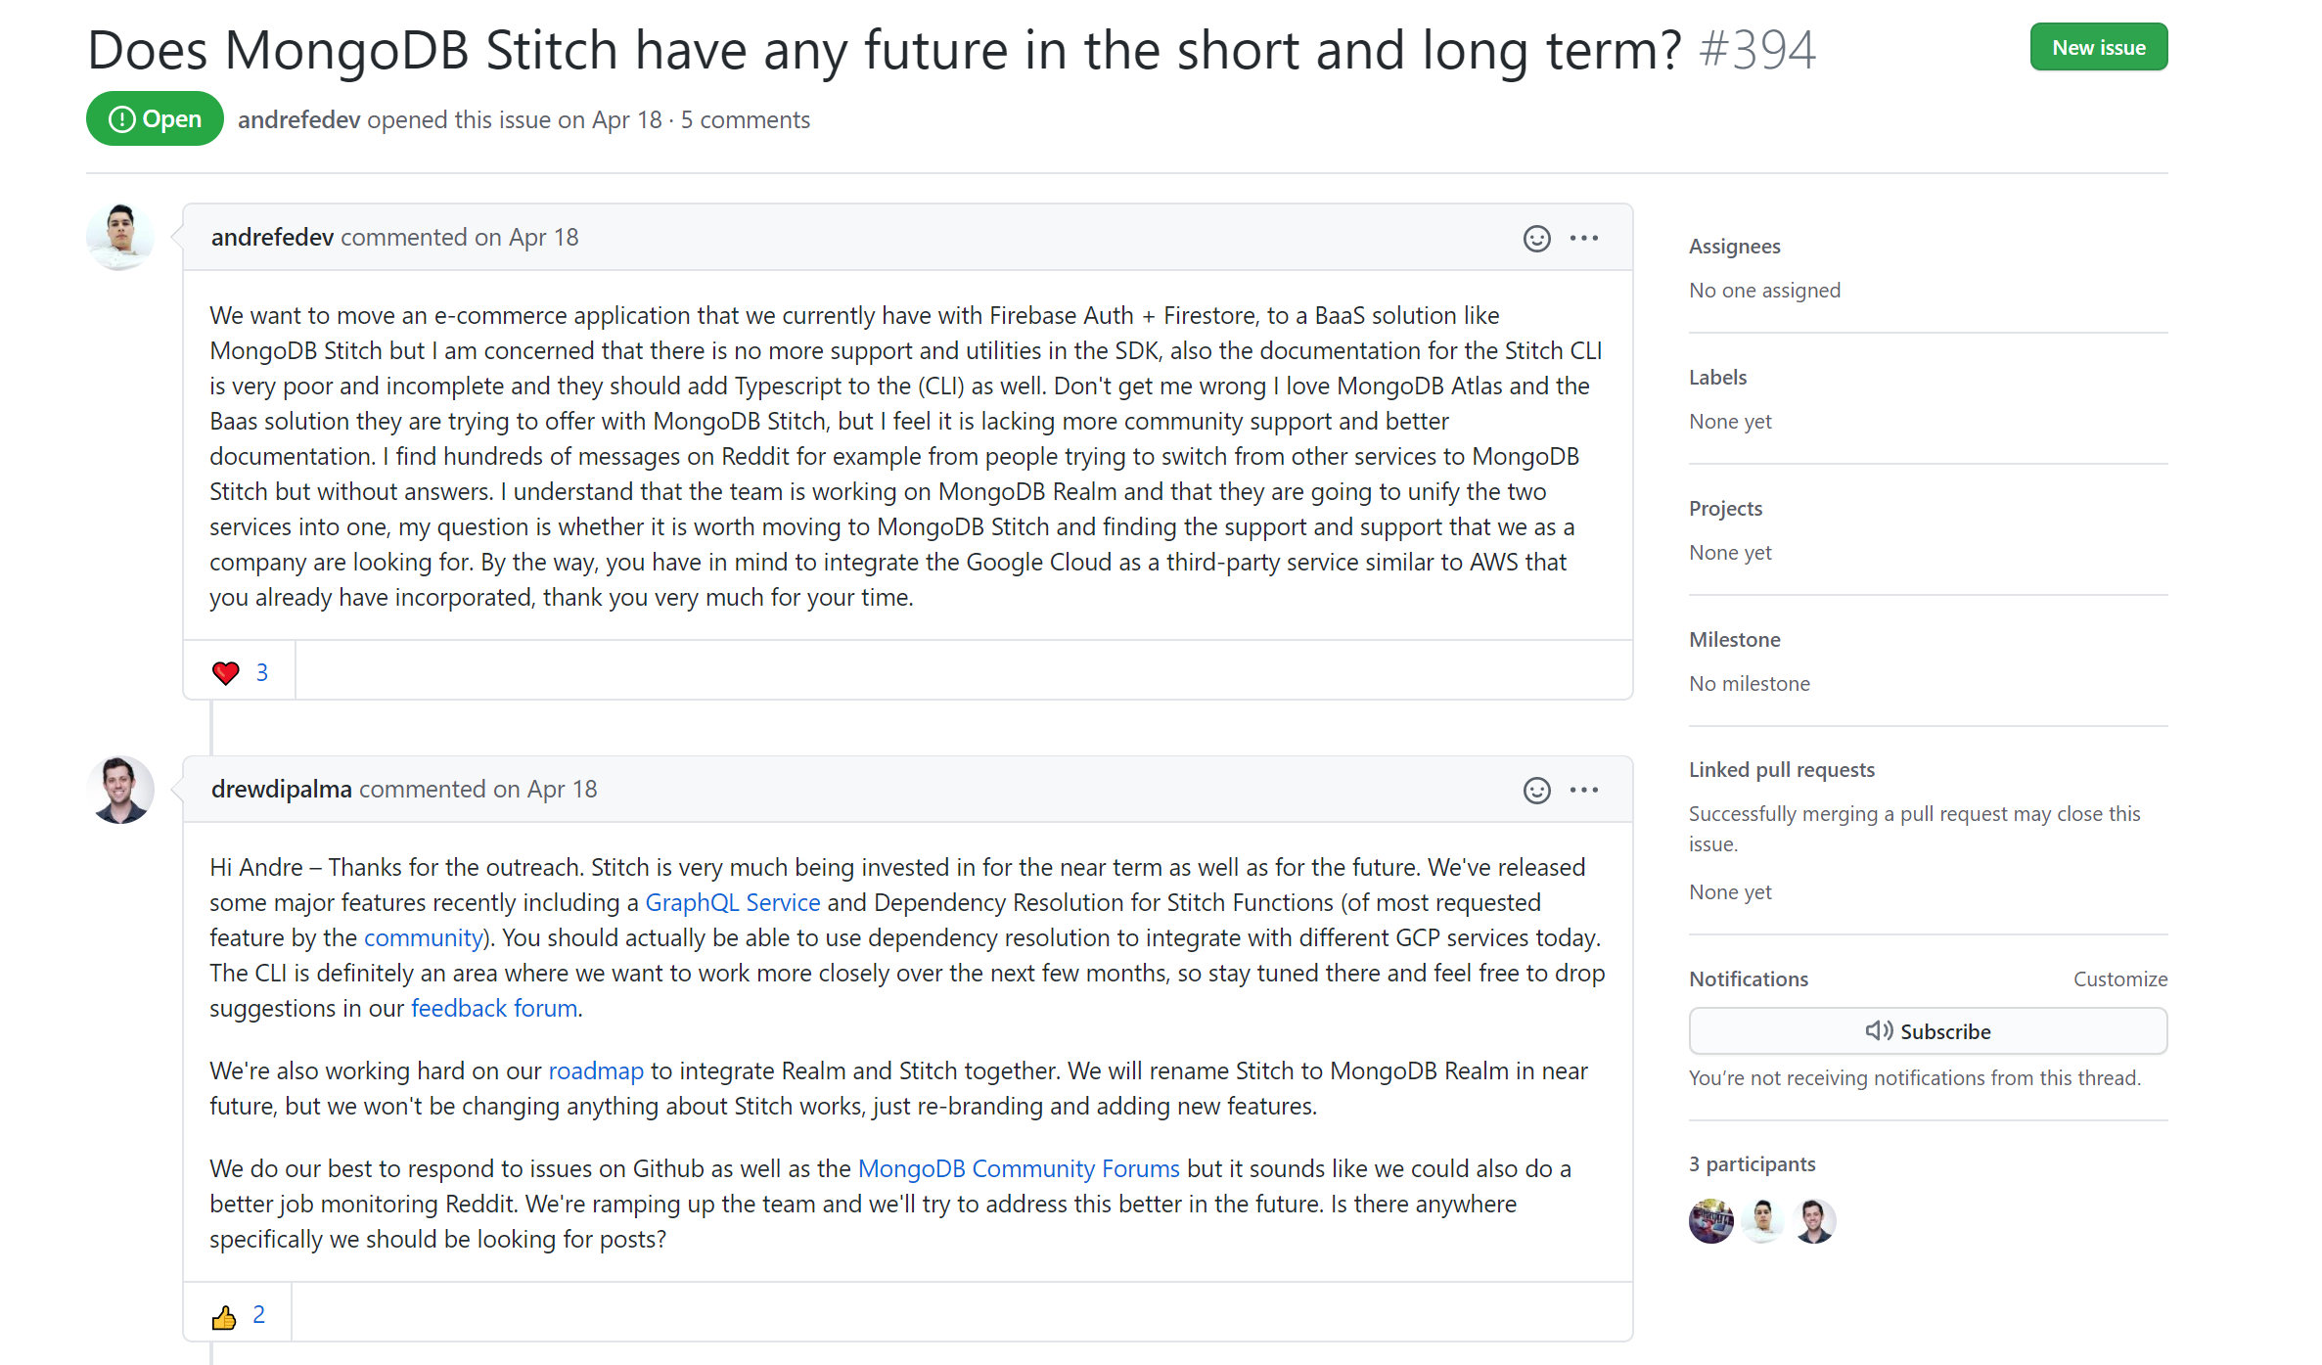The height and width of the screenshot is (1365, 2322).
Task: Customize notification settings
Action: [x=2119, y=978]
